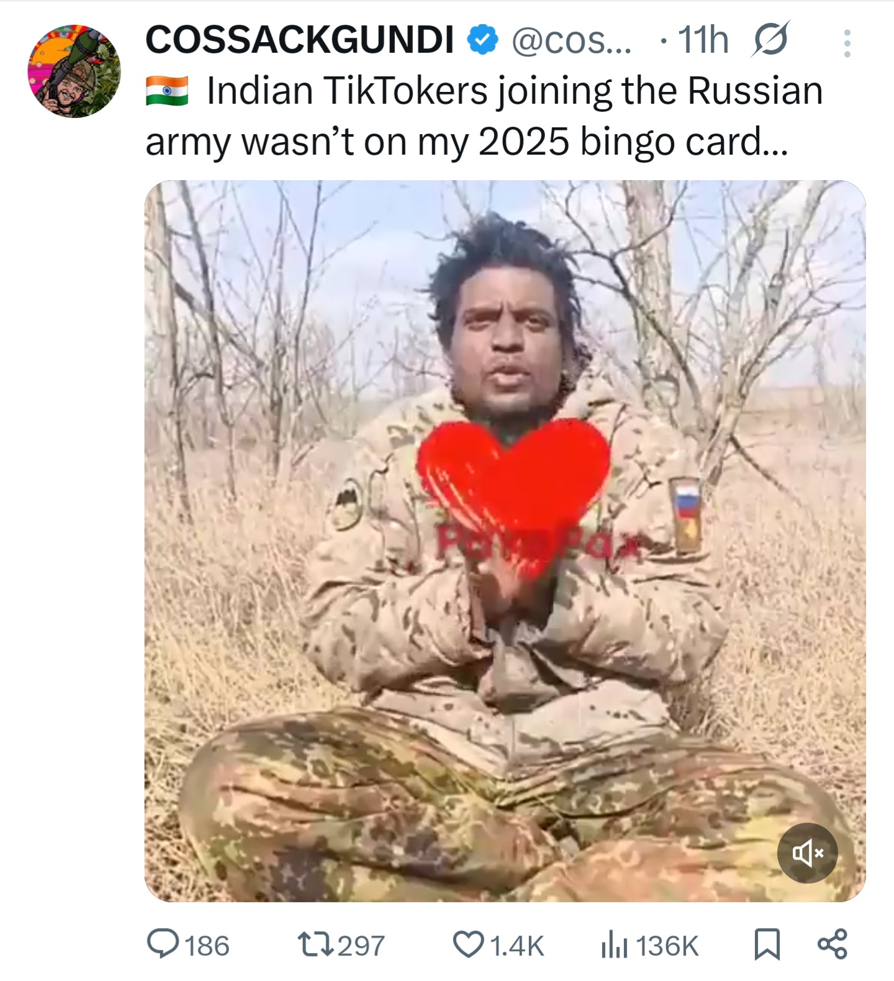Like the post with the heart icon
The width and height of the screenshot is (894, 981).
469,944
